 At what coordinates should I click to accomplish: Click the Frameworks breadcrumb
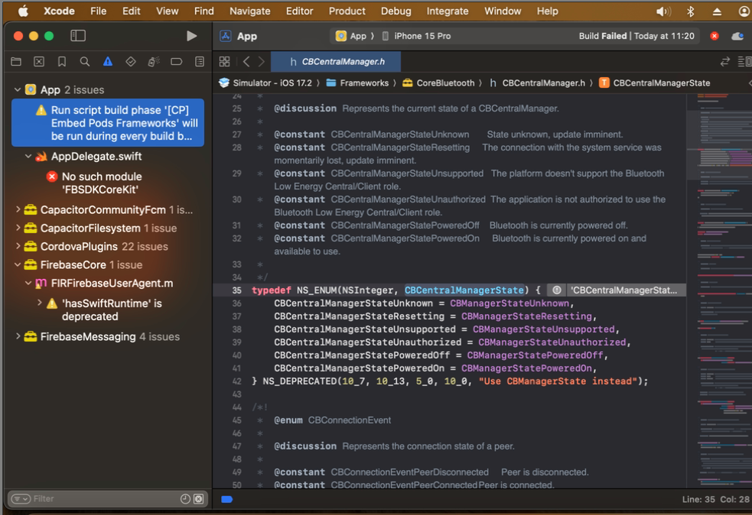tap(358, 83)
